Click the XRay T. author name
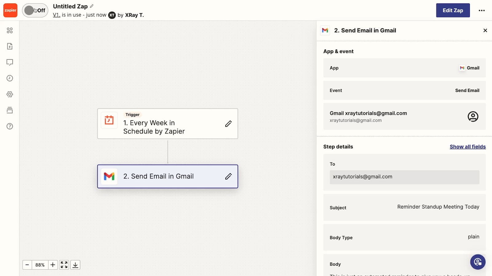 [x=134, y=15]
